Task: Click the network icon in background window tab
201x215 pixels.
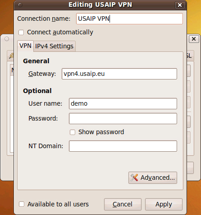Action: 11,56
